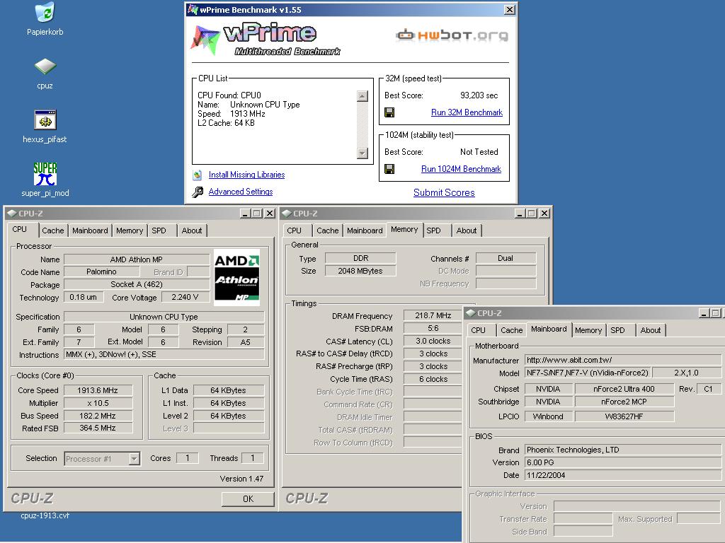Click the hwbot.org logo
This screenshot has height=543, width=725.
pos(452,35)
